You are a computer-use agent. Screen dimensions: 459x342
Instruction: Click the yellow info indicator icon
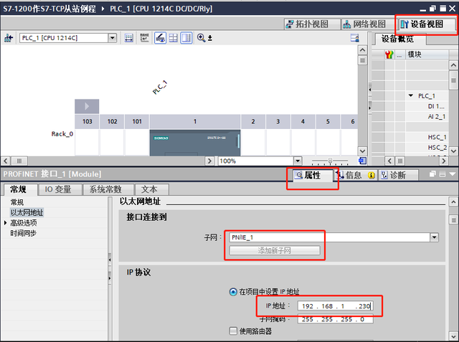tap(372, 175)
